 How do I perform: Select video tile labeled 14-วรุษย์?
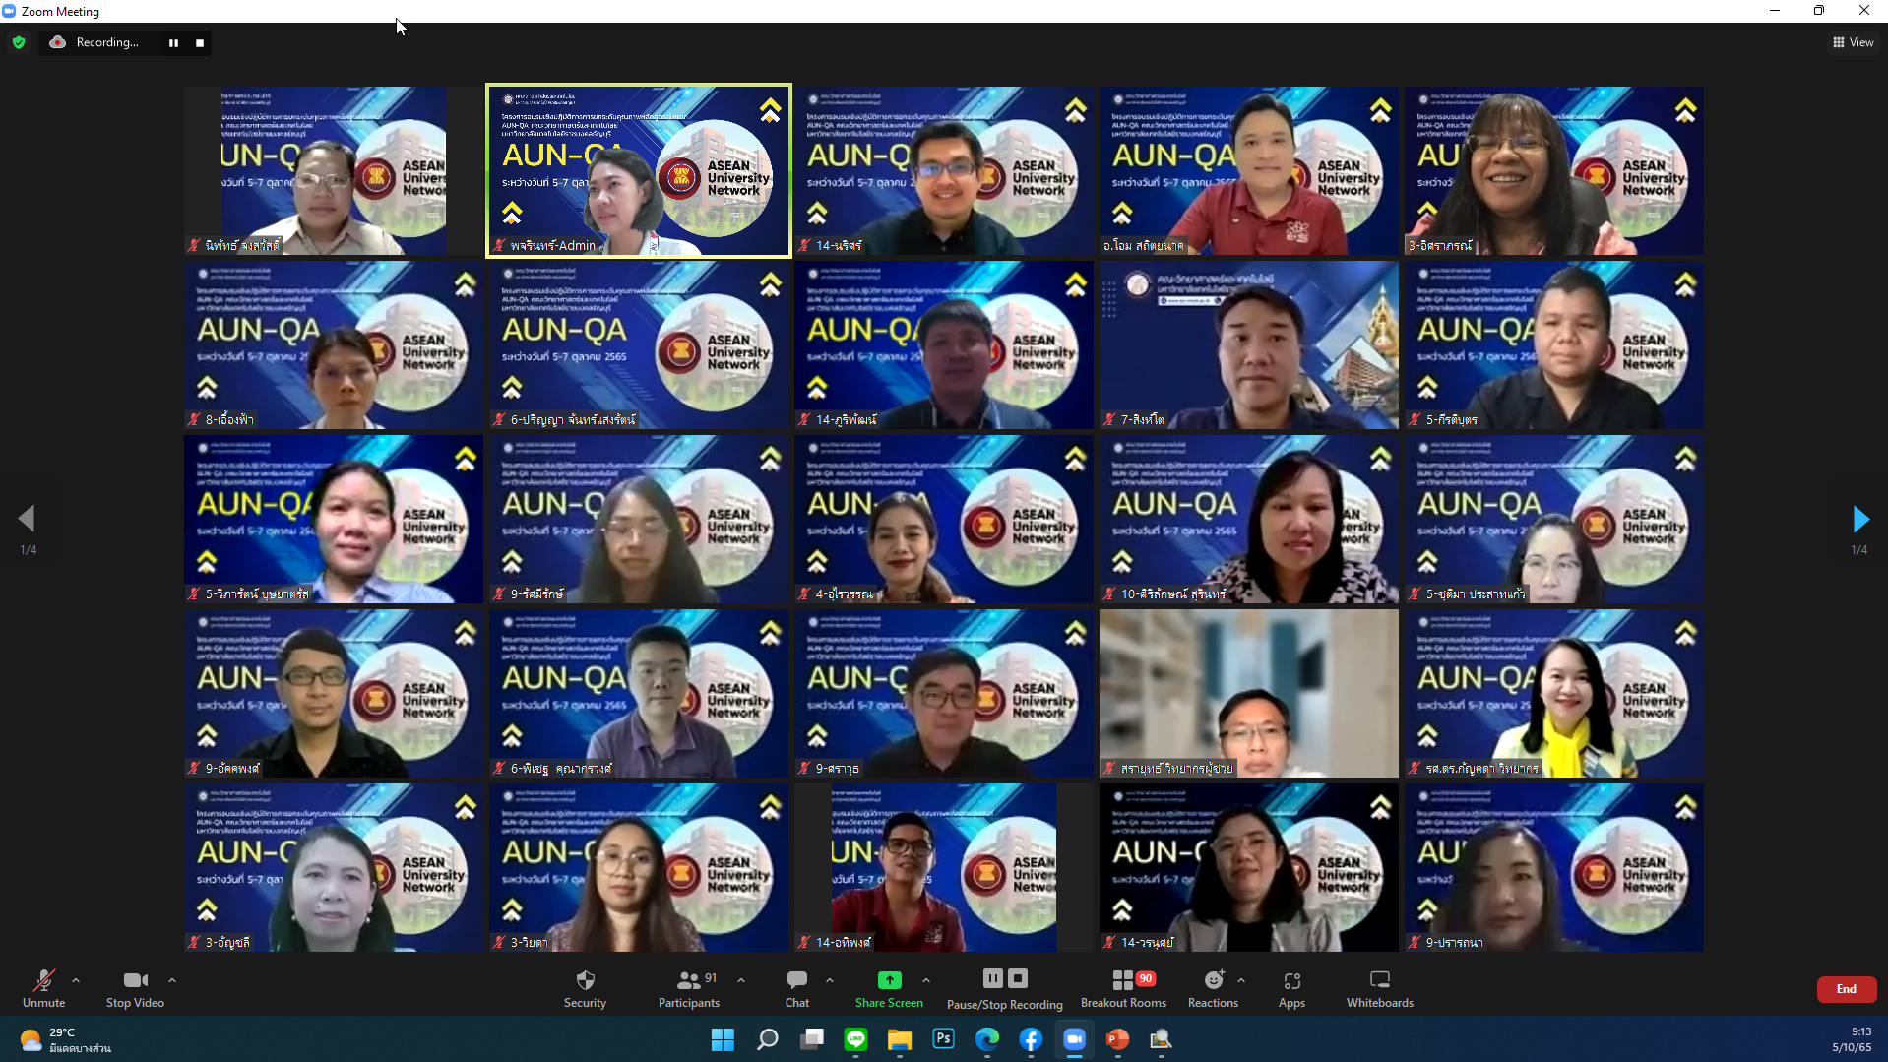point(1249,867)
